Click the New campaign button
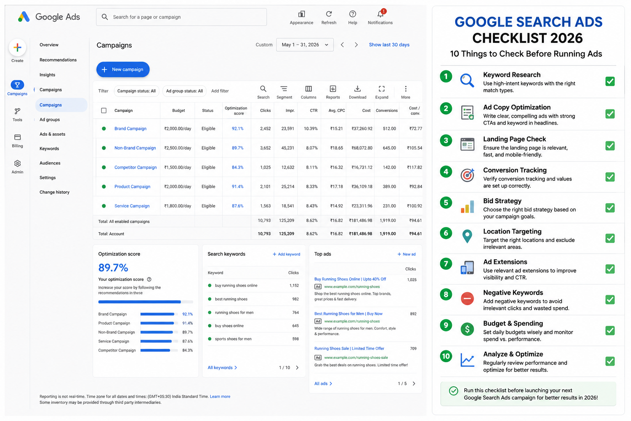Image resolution: width=631 pixels, height=421 pixels. 123,69
